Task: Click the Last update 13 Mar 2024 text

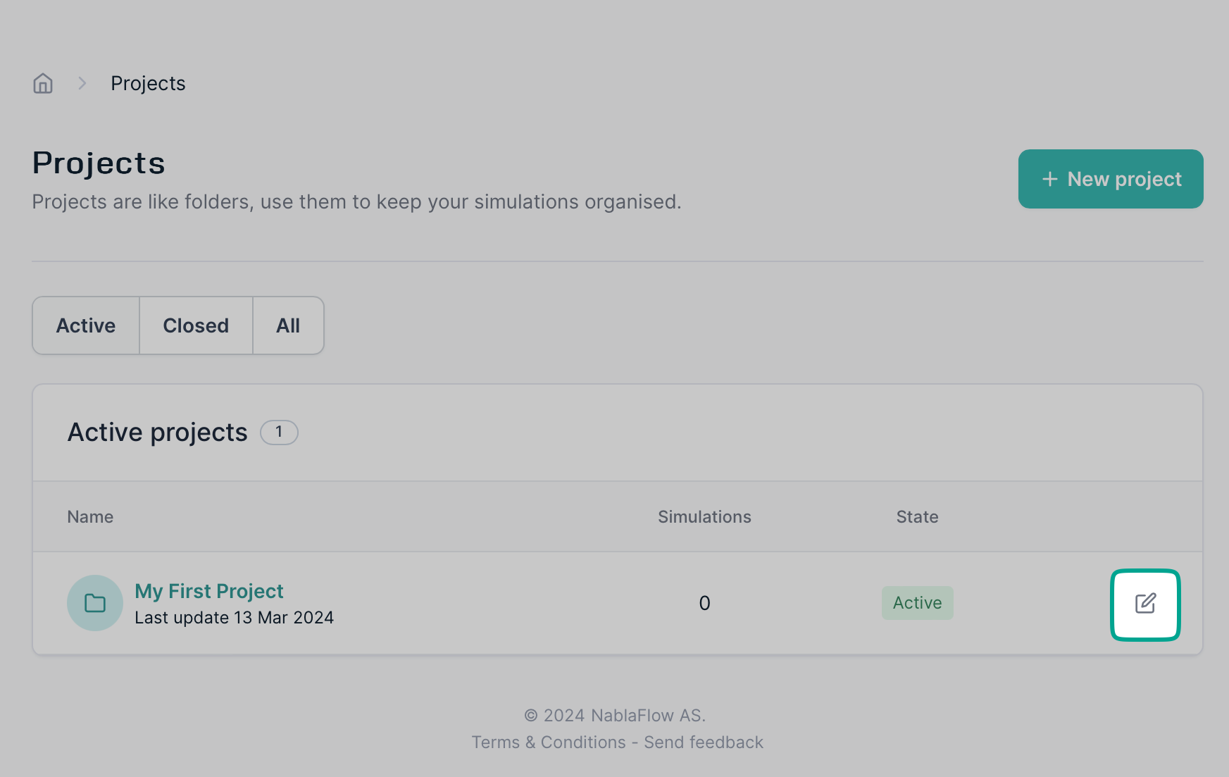Action: (x=234, y=618)
